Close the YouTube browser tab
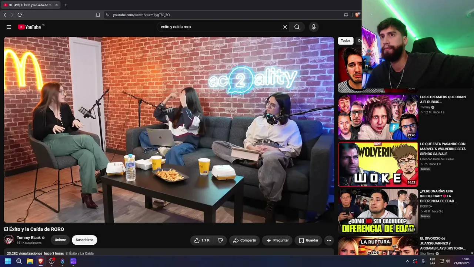The image size is (474, 267). 56,5
